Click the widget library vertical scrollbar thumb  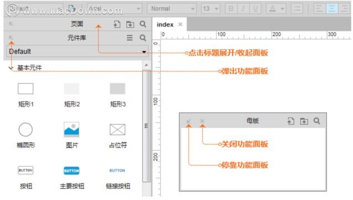pos(146,126)
